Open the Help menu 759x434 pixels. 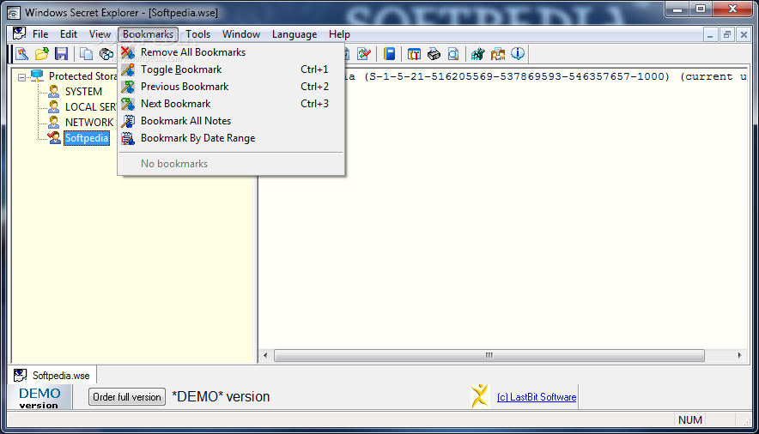(x=339, y=34)
